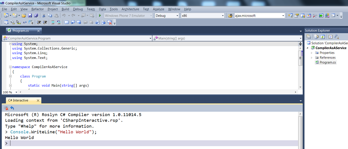Click the Solution Explorer Properties icon
Screen dimensions: 348x149
309,37
